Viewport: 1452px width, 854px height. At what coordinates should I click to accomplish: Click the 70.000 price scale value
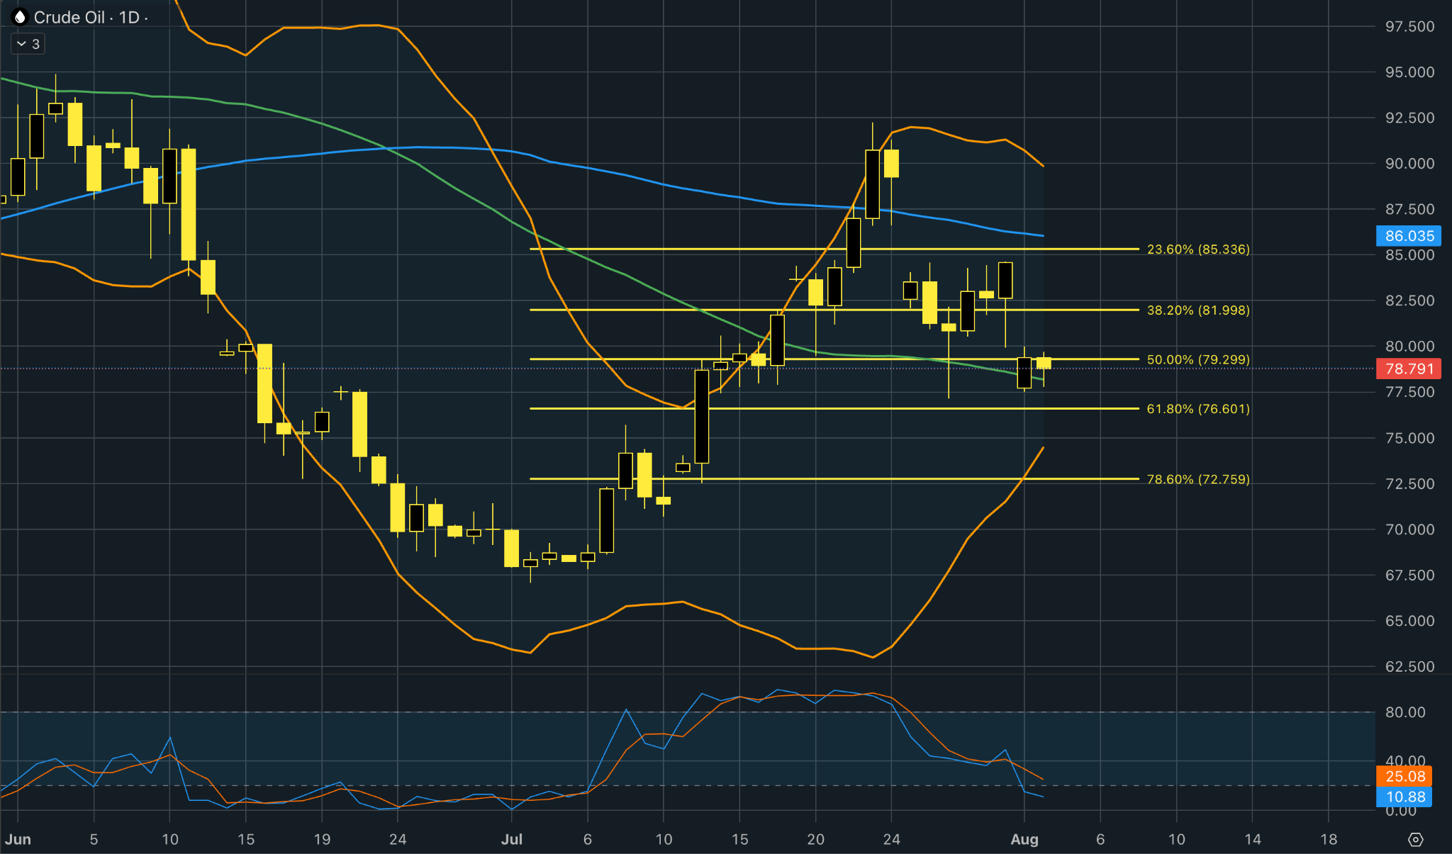click(x=1409, y=529)
